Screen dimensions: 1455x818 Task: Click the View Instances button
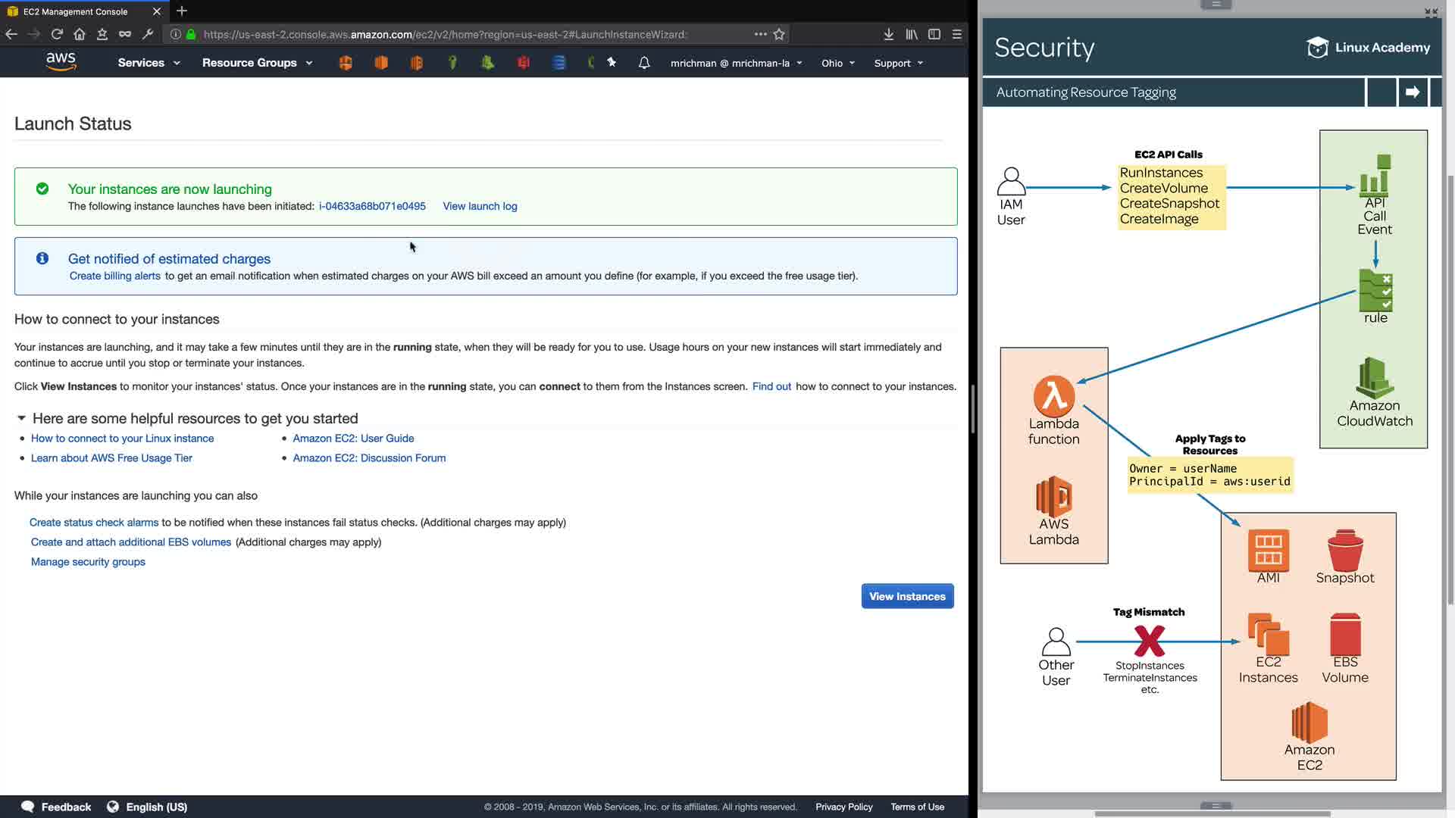[907, 596]
